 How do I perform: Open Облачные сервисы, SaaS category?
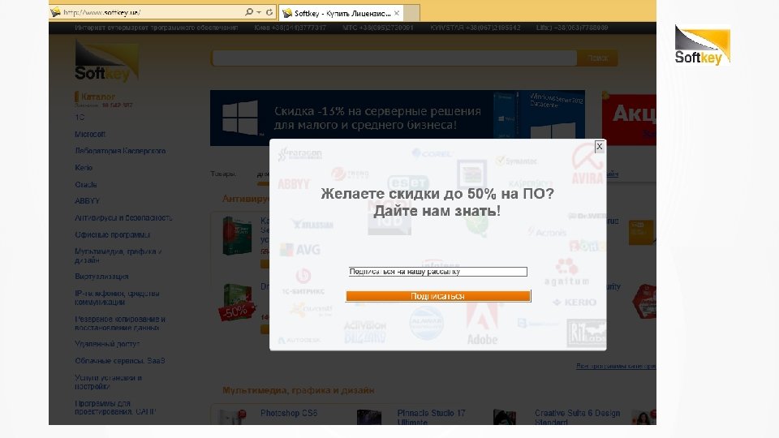click(120, 361)
